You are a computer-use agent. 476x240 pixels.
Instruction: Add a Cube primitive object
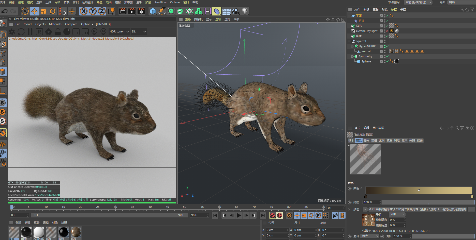pos(153,11)
